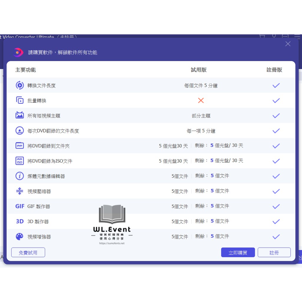Screen dimensions: 302x302
Task: Click the red X for batch conversion
Action: 201,101
